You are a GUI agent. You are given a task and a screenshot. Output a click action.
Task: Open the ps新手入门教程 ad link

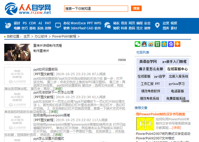coord(174,62)
